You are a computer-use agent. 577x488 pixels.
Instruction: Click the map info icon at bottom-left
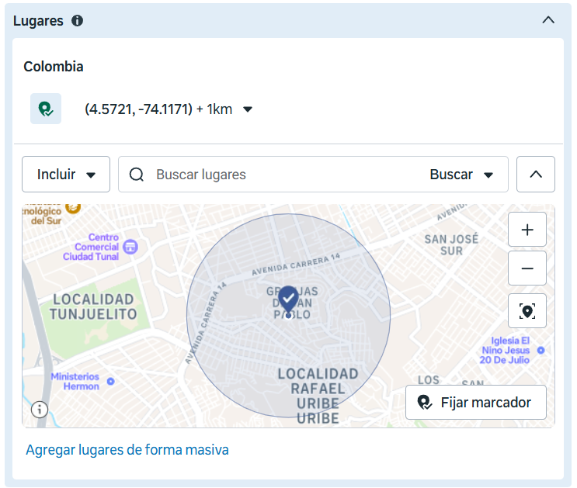point(40,410)
